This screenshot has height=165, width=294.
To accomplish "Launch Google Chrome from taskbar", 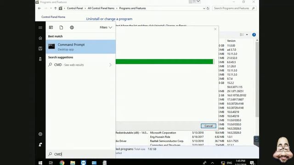I will point(62,163).
